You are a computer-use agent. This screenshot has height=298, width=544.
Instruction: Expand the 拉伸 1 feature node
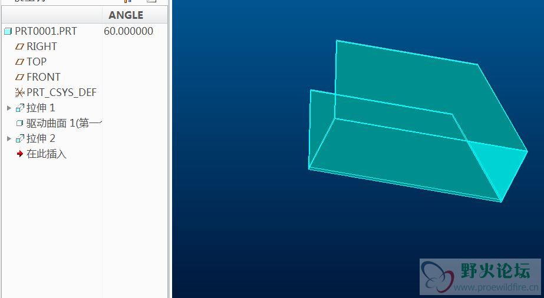pos(9,108)
